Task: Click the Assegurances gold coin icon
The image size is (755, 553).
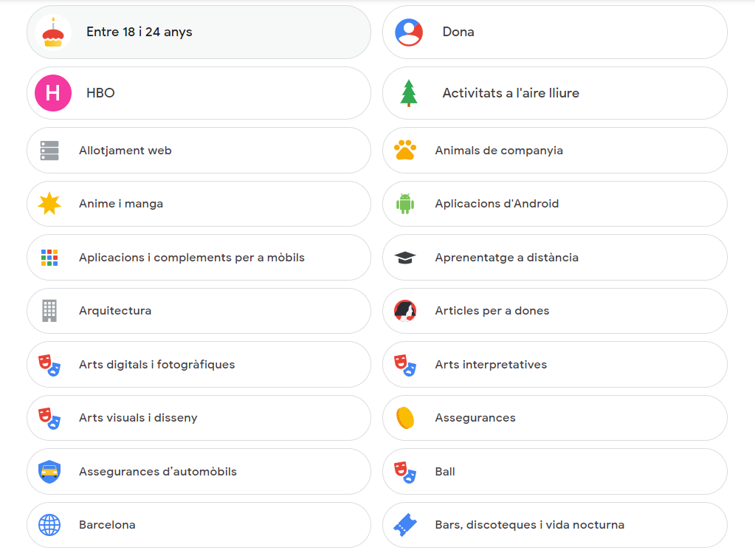Action: click(x=404, y=418)
